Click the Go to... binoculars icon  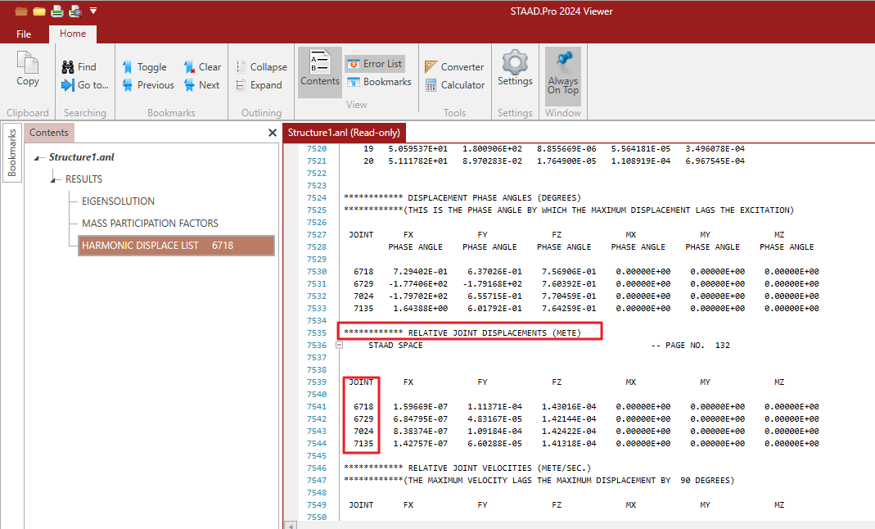click(x=69, y=85)
